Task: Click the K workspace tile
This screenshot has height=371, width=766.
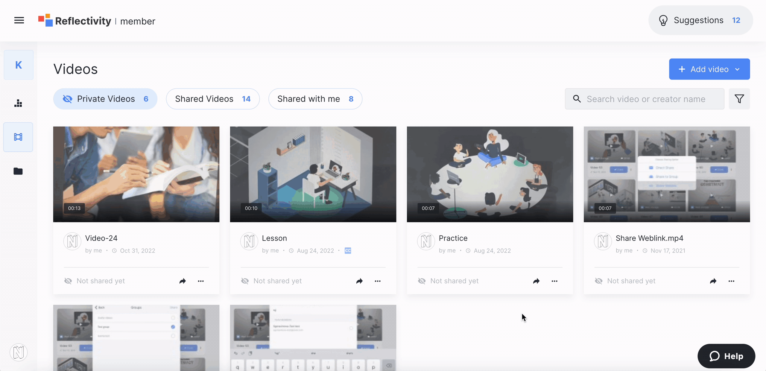Action: [19, 65]
